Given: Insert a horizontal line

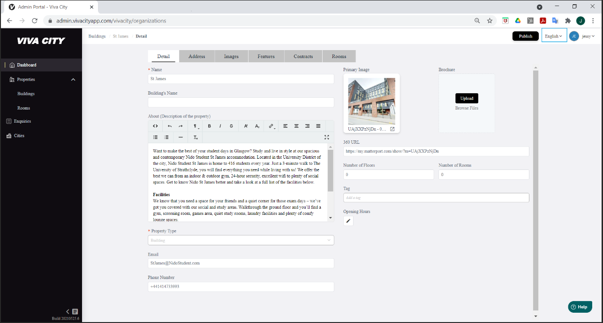Looking at the screenshot, I should coord(181,137).
